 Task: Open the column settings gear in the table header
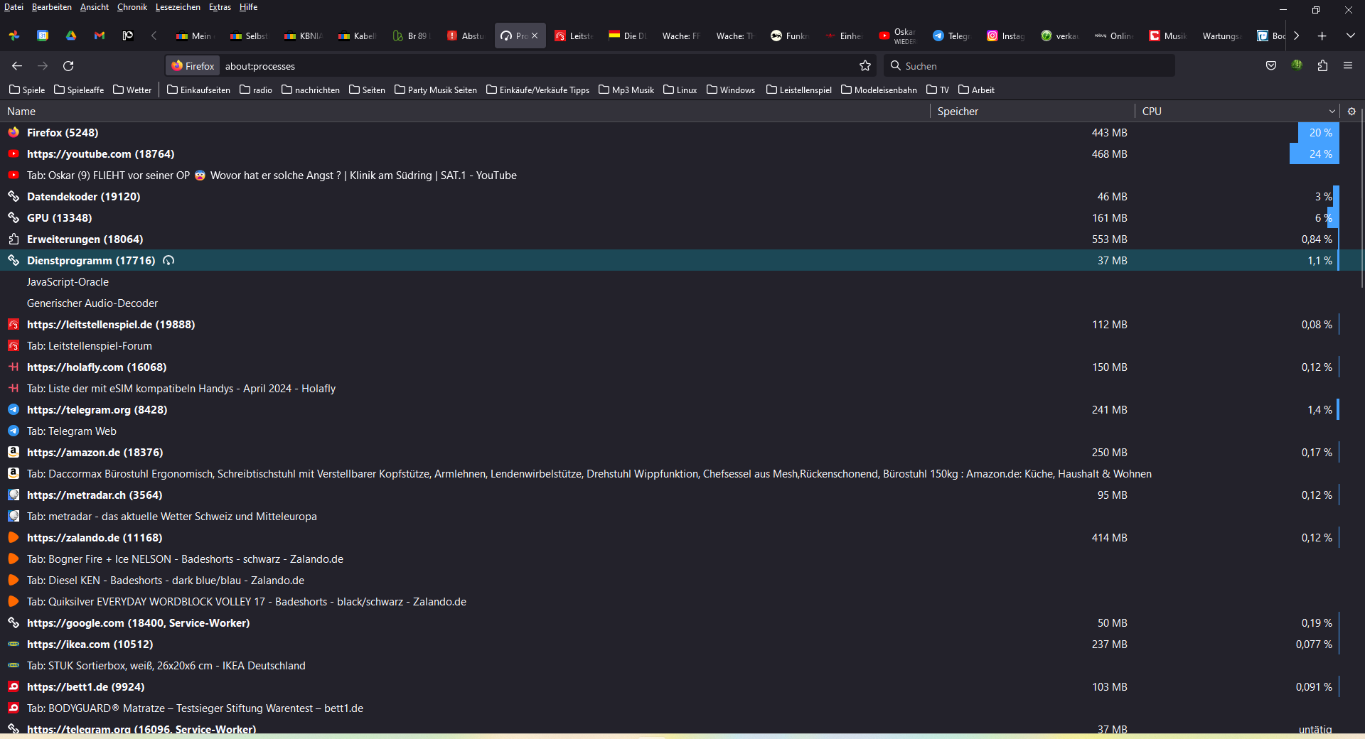[1351, 112]
